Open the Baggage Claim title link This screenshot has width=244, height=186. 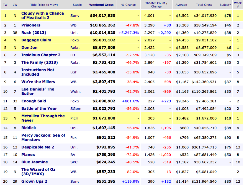(x=36, y=40)
